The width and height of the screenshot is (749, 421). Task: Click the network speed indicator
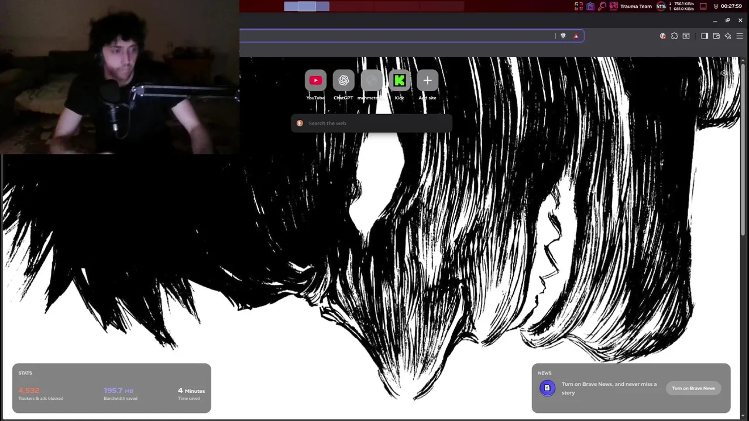682,6
